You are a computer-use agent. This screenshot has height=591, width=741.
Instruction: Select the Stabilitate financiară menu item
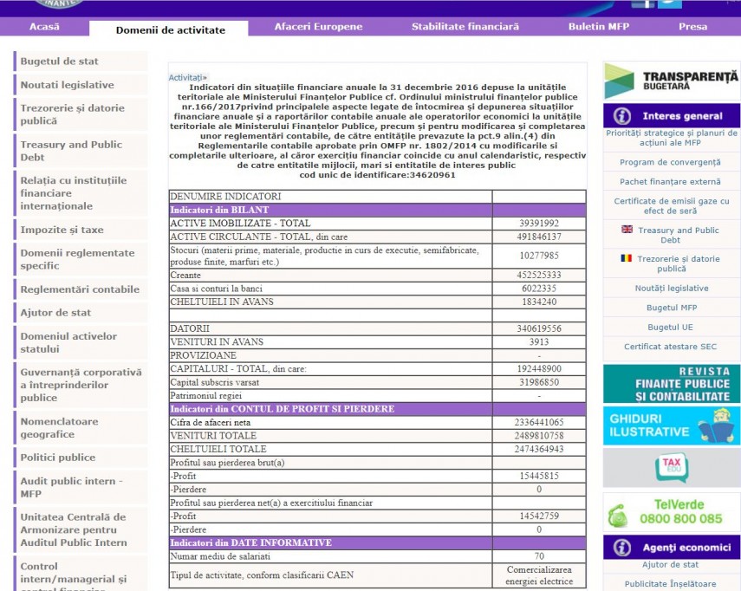tap(465, 27)
